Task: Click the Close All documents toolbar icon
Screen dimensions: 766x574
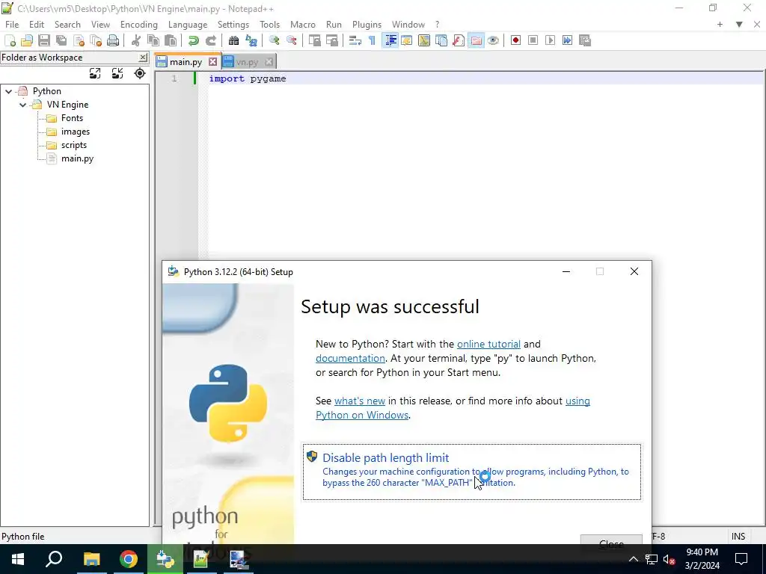Action: (96, 40)
